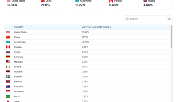This screenshot has height=102, width=182.
Task: Sort table by Country column header
Action: pyautogui.click(x=19, y=27)
